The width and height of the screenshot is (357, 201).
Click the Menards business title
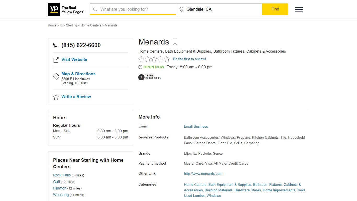click(x=154, y=42)
